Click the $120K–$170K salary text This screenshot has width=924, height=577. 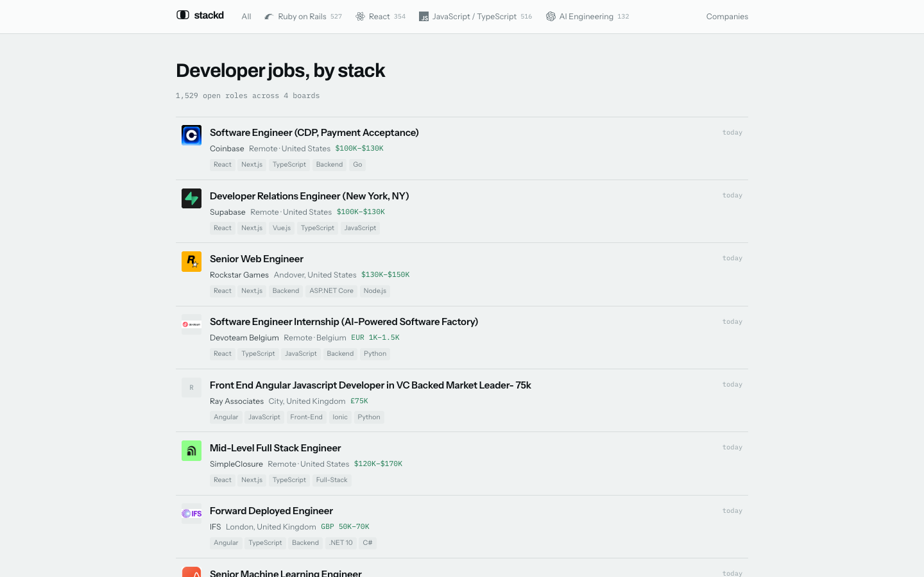coord(378,464)
